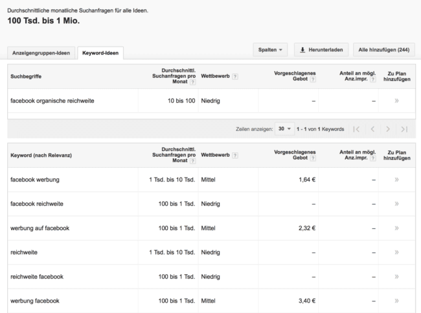Open the Spalten dropdown

pos(270,50)
